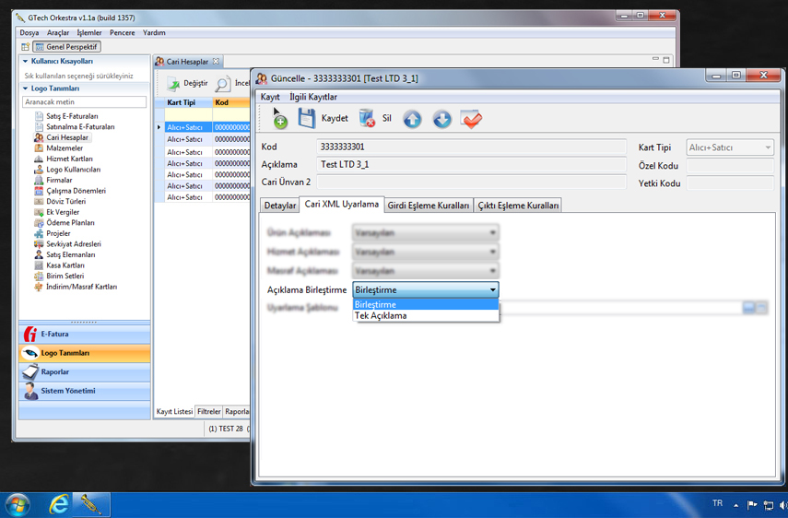The width and height of the screenshot is (788, 518).
Task: Select the Genel Perspektif button
Action: tap(67, 47)
